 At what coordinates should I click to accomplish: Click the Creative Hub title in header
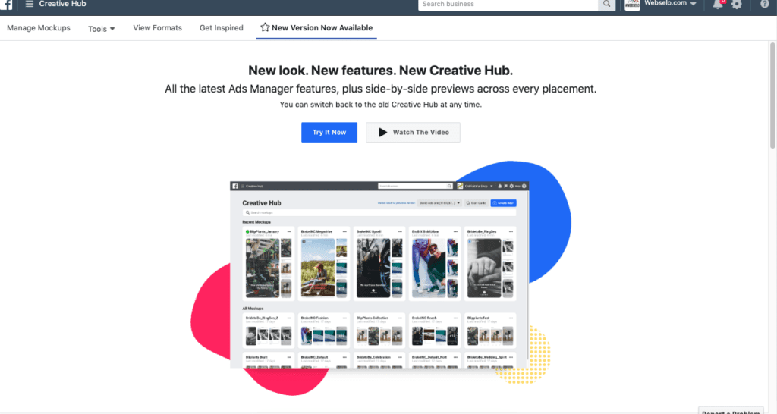[x=62, y=4]
